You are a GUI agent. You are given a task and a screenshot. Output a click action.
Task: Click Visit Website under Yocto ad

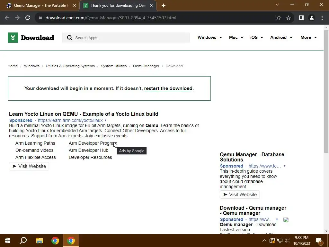pos(29,166)
